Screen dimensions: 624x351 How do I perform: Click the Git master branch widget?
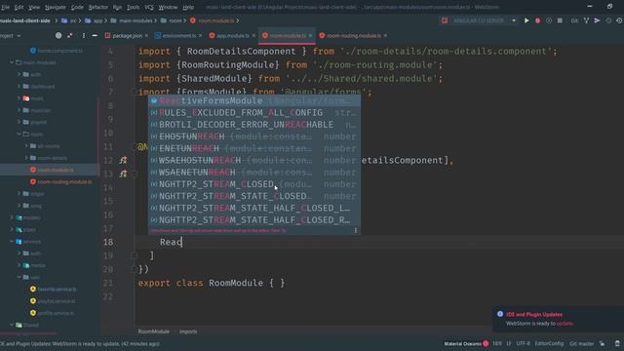(x=581, y=343)
